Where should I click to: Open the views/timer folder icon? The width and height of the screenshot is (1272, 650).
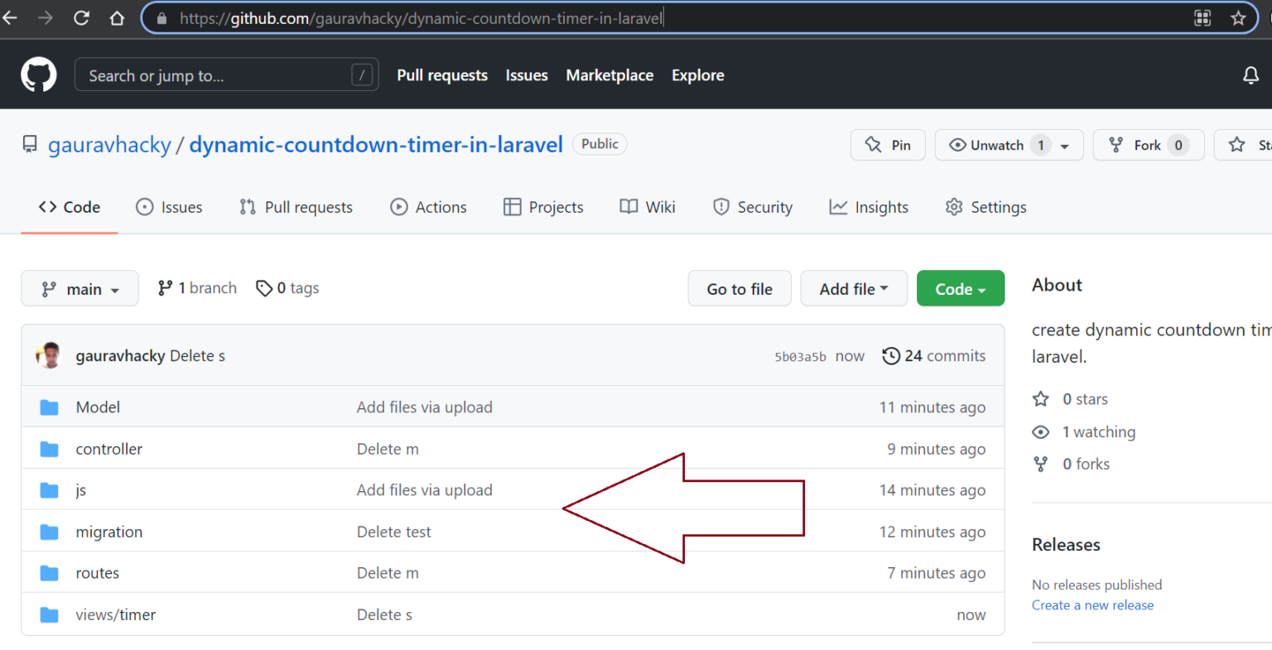[x=50, y=614]
